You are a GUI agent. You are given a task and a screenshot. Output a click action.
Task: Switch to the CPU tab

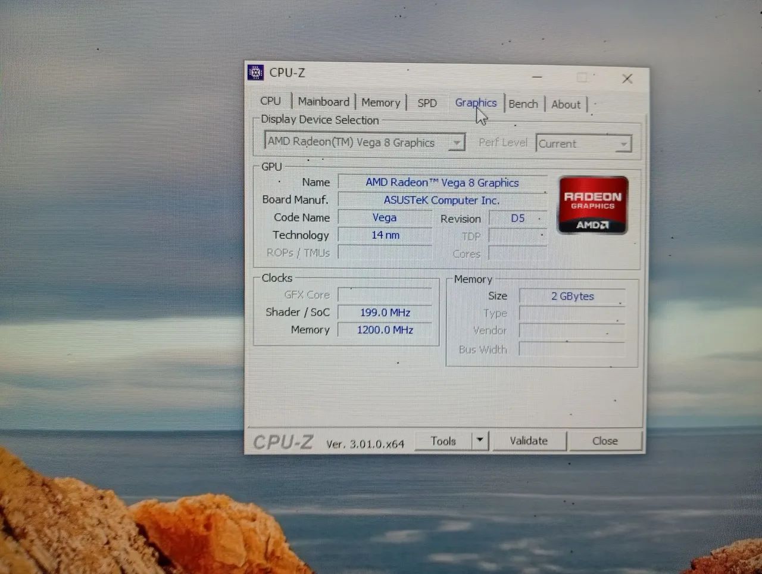coord(270,101)
